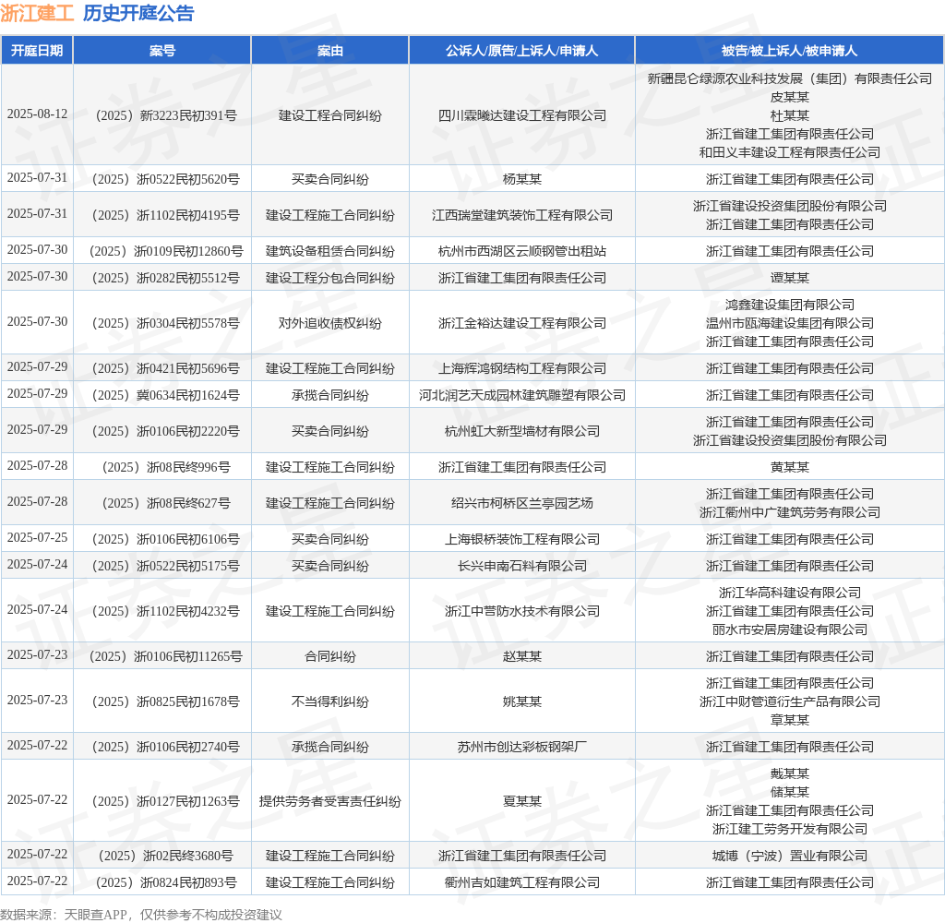The height and width of the screenshot is (923, 945).
Task: Click the 公诉人/原告/上诉人/申请人 column header
Action: [x=522, y=51]
